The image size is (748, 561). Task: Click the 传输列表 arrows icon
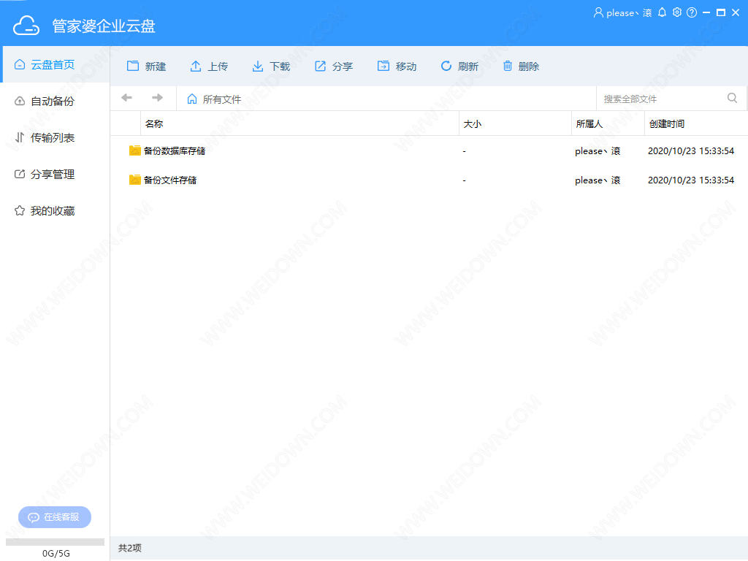pyautogui.click(x=20, y=138)
